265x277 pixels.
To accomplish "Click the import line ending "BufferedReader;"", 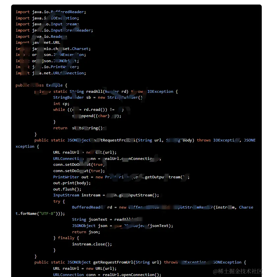I will (51, 12).
